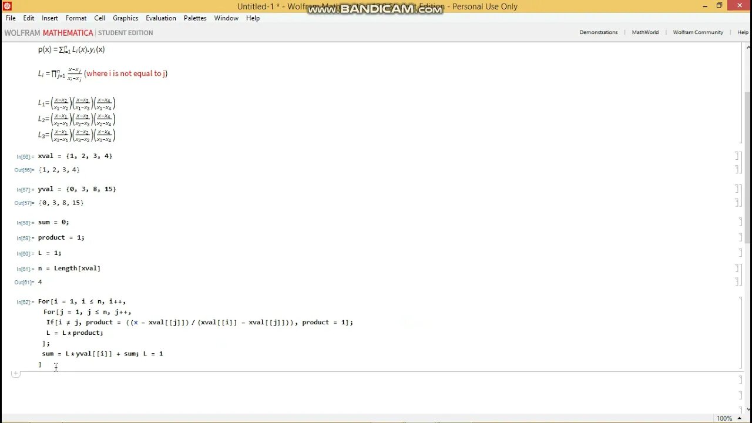Select the cell bracket for Out[61] 4
This screenshot has height=423, width=752.
click(737, 282)
